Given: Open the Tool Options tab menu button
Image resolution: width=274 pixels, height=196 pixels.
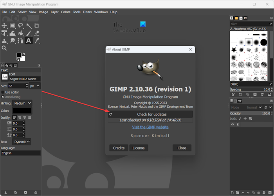Looking at the screenshot, I should click(x=39, y=65).
